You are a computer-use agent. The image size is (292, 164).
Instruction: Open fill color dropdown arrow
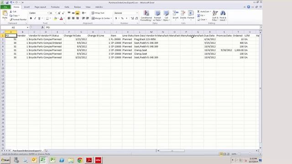[58, 18]
